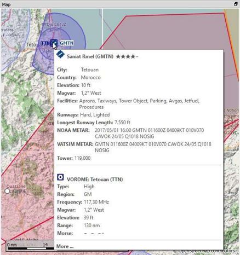Image resolution: width=240 pixels, height=255 pixels.
Task: Select the red restricted airspace polygon
Action: coord(170,31)
